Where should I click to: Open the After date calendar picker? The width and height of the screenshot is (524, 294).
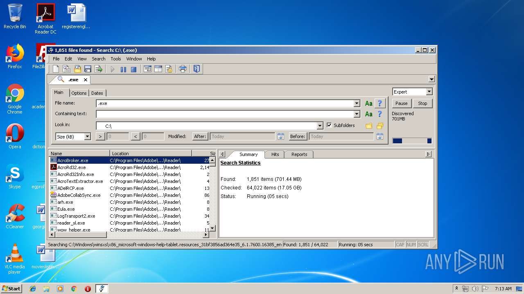280,136
